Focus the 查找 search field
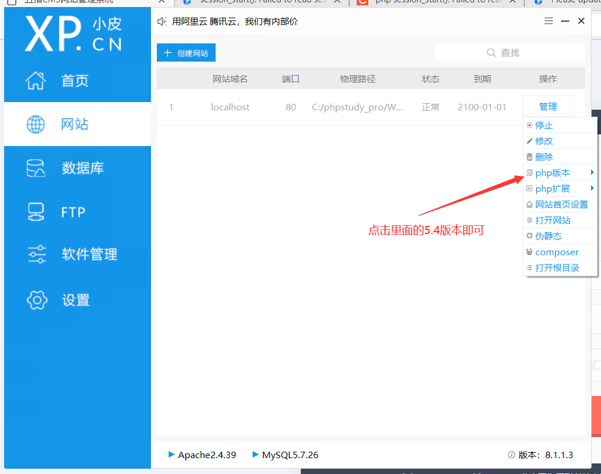The height and width of the screenshot is (474, 601). 510,52
